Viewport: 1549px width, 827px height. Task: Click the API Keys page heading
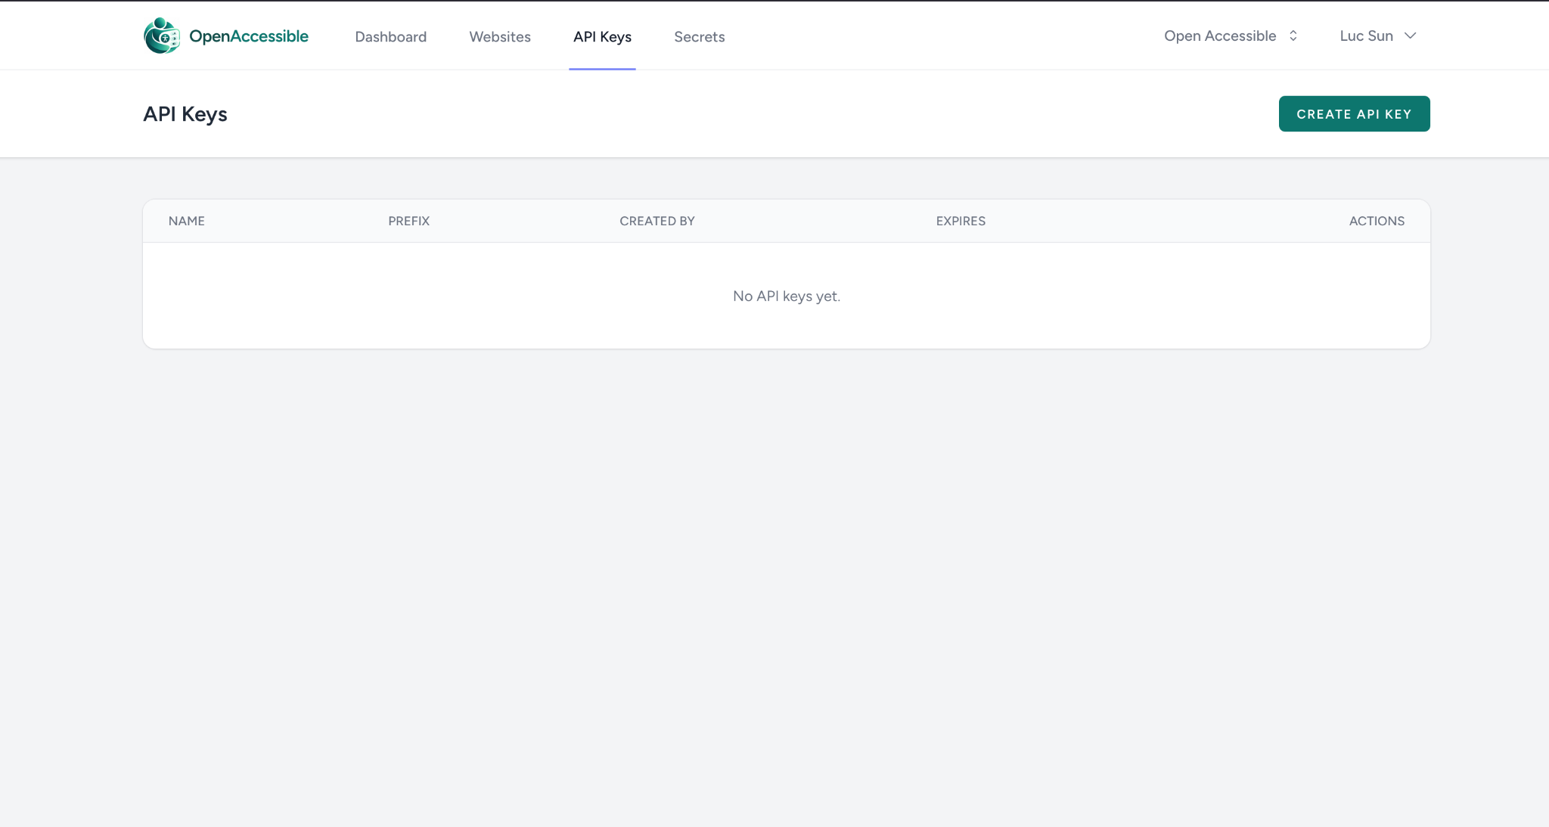(x=185, y=113)
